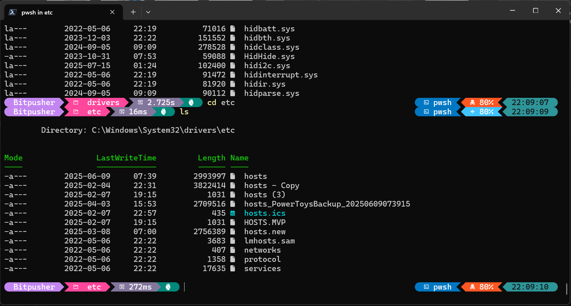Click the file icon next to HidHide.sys
571x306 pixels.
(x=233, y=56)
